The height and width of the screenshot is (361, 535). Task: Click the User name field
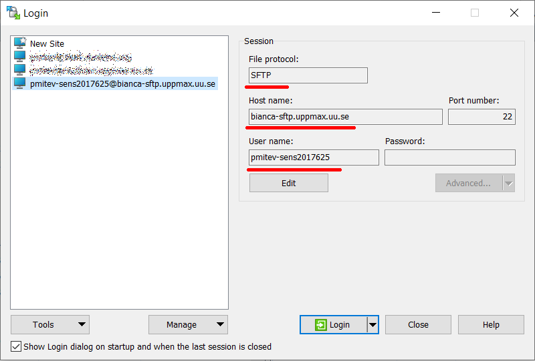point(314,157)
